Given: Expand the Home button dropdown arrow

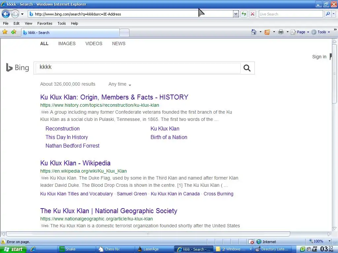Looking at the screenshot, I should (x=260, y=32).
